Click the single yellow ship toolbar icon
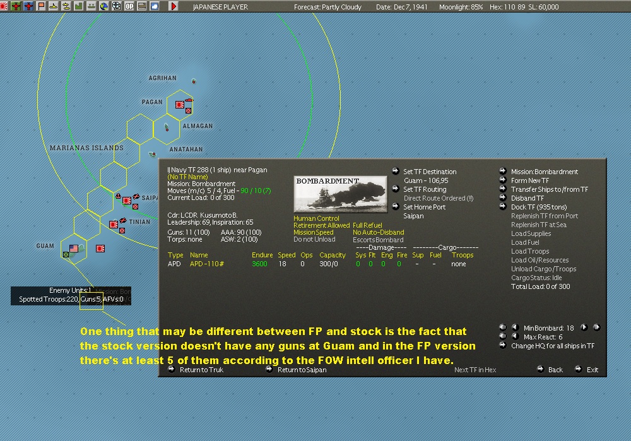The width and height of the screenshot is (631, 441). [53, 6]
